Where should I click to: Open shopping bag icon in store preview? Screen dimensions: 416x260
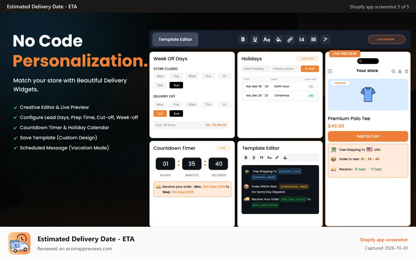(x=406, y=71)
